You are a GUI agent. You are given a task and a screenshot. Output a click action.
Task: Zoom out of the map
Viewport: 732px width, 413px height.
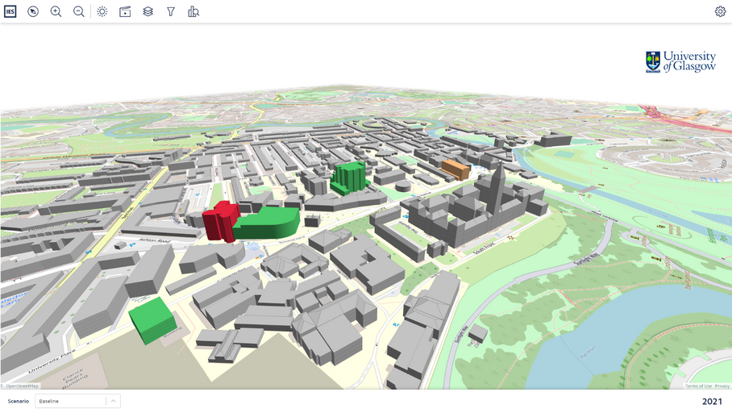point(79,11)
